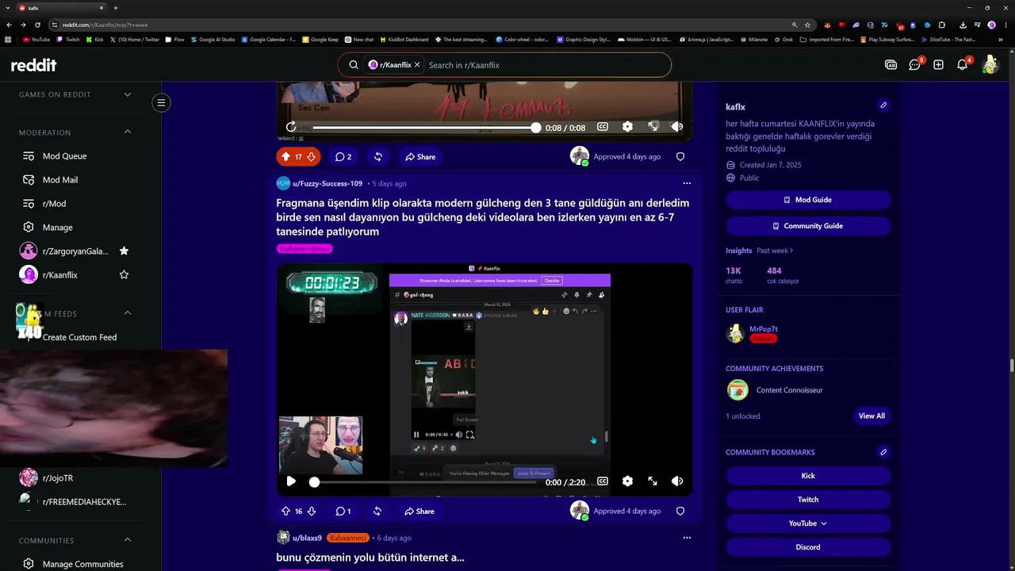1015x571 pixels.
Task: Collapse the Communities section
Action: (x=128, y=541)
